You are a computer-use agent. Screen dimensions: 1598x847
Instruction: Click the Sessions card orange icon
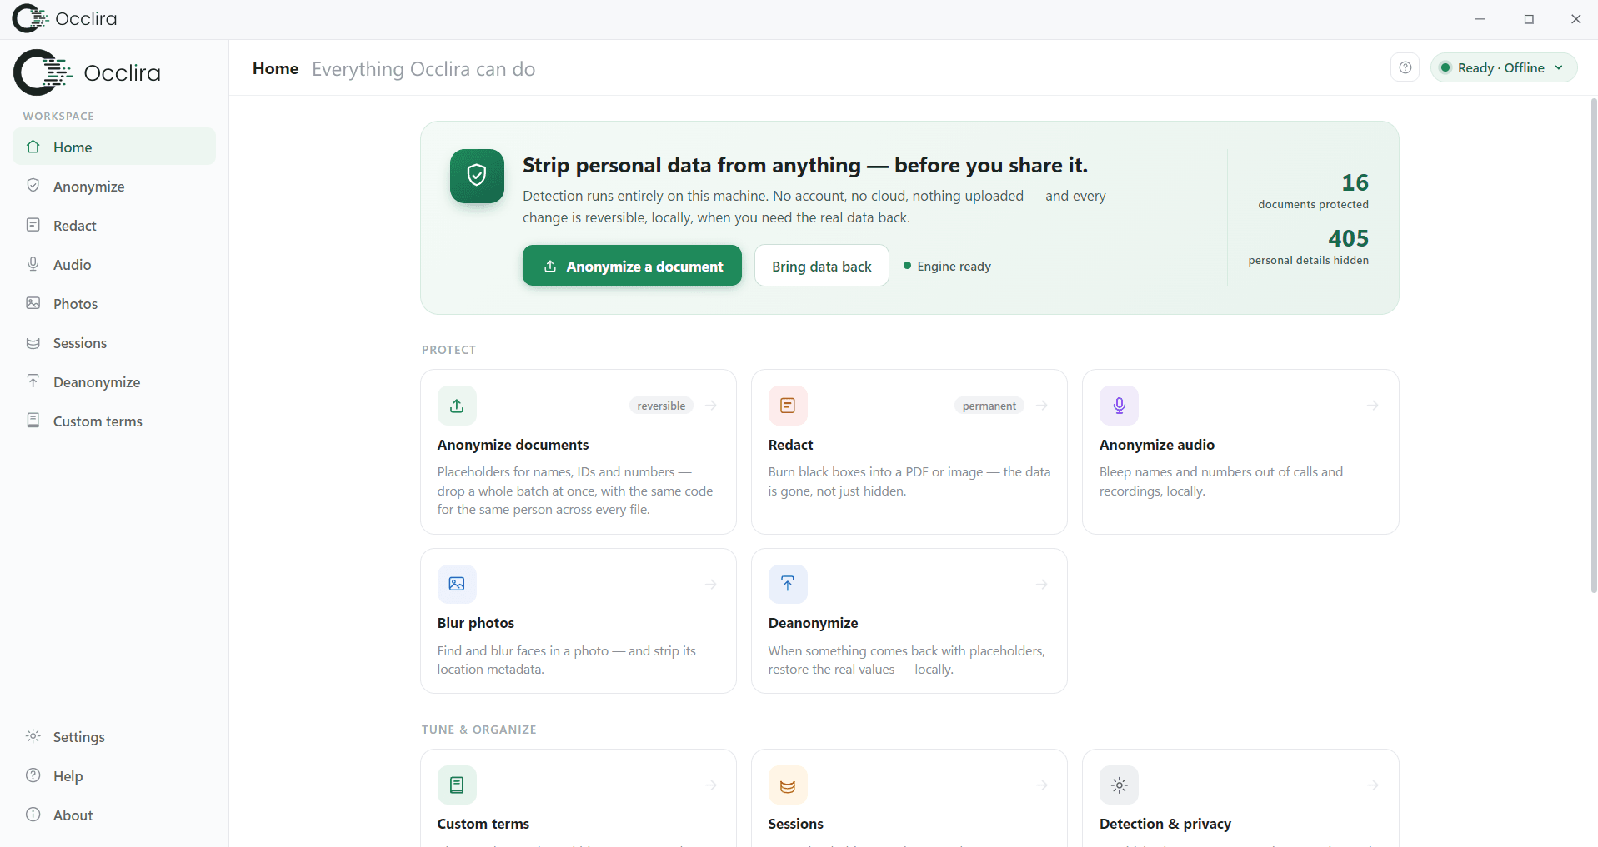(788, 785)
